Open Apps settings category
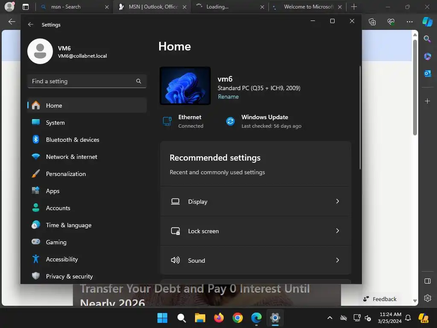The height and width of the screenshot is (328, 437). (x=87, y=191)
